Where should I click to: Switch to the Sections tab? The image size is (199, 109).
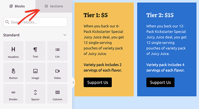tap(54, 6)
